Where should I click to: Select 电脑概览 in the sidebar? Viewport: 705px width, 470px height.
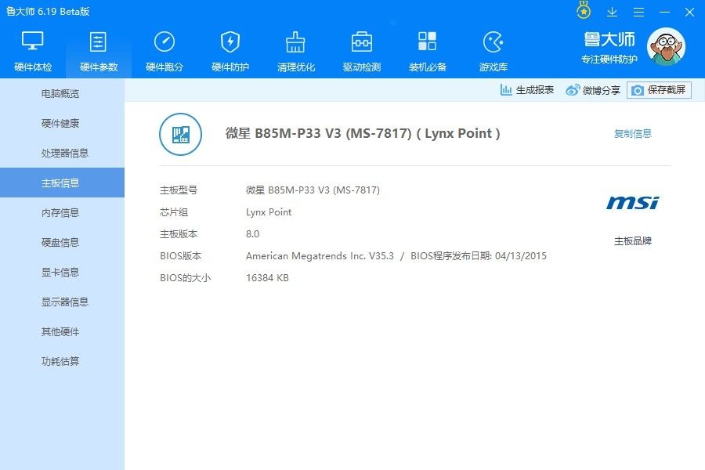click(62, 93)
